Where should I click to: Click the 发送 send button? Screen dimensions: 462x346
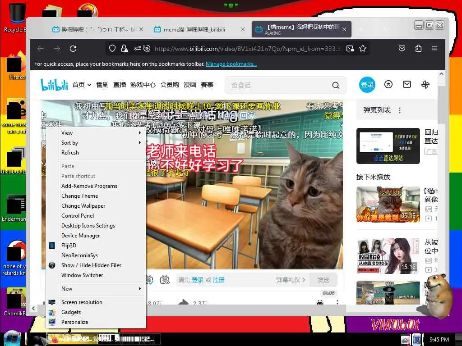click(323, 280)
